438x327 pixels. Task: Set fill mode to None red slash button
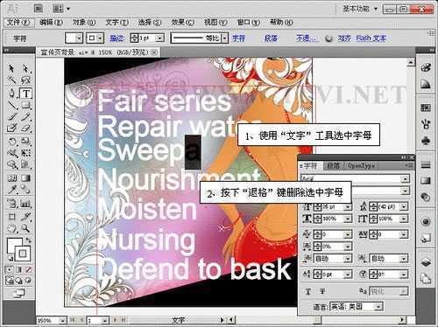[x=28, y=269]
